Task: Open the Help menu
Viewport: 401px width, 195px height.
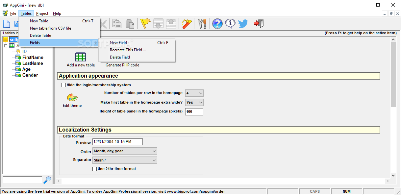Action: click(57, 13)
